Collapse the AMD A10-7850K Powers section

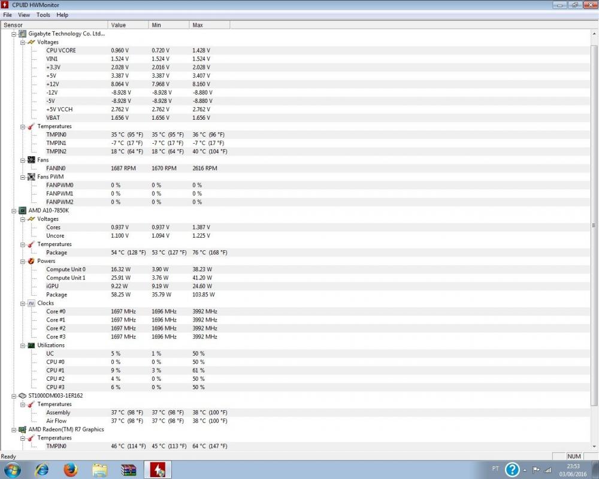tap(23, 261)
